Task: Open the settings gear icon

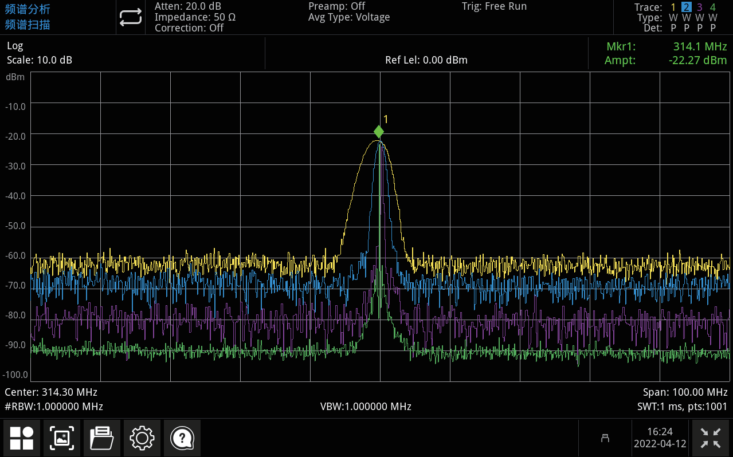Action: 142,438
